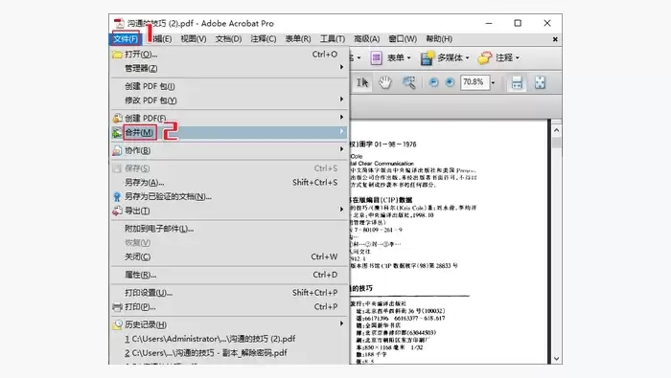Open recent file 沟通的技巧 (2).pdf

[x=230, y=339]
